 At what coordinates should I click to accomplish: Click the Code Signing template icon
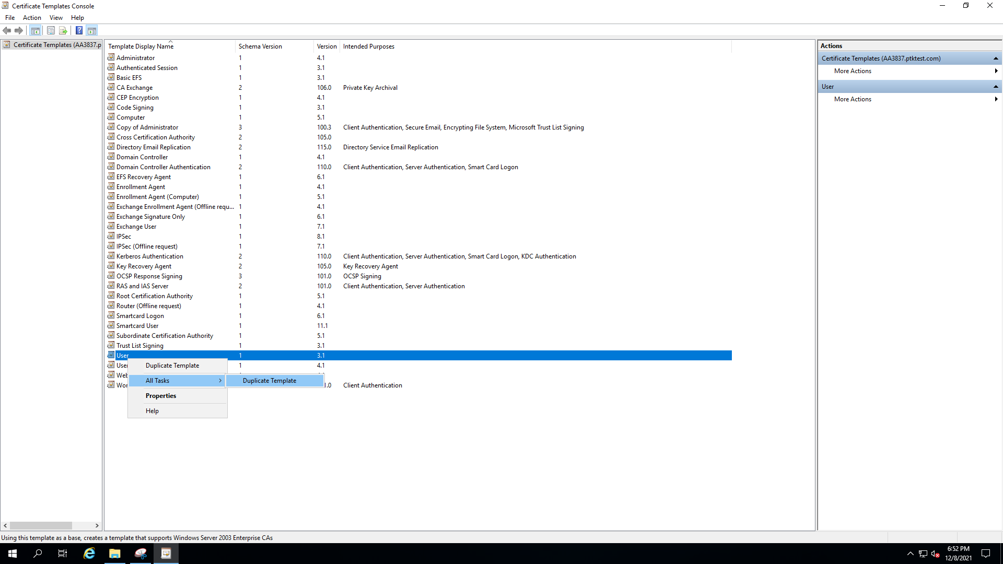(x=111, y=107)
